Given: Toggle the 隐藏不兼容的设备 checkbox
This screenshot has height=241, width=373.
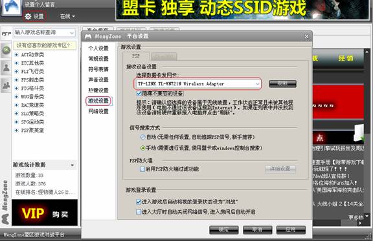Looking at the screenshot, I should point(139,93).
